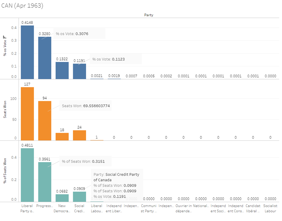The width and height of the screenshot is (282, 221).
Task: Click the % os Vote 0.3076 annotation
Action: 79,34
